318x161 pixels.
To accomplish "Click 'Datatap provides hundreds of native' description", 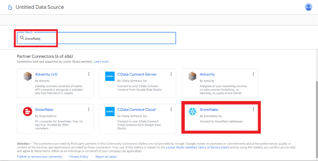I will (x=59, y=90).
